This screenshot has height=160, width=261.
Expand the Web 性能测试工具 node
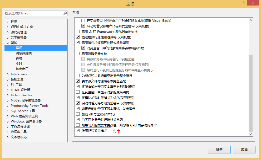click(8, 116)
